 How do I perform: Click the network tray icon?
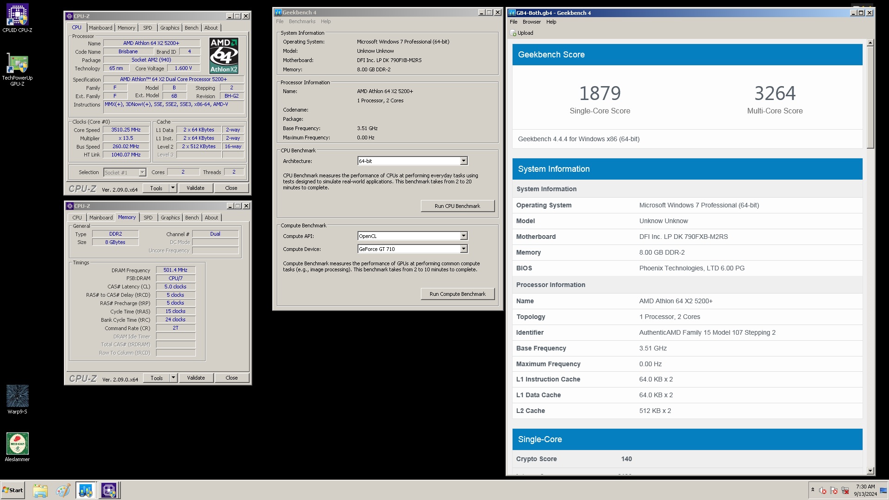[845, 490]
